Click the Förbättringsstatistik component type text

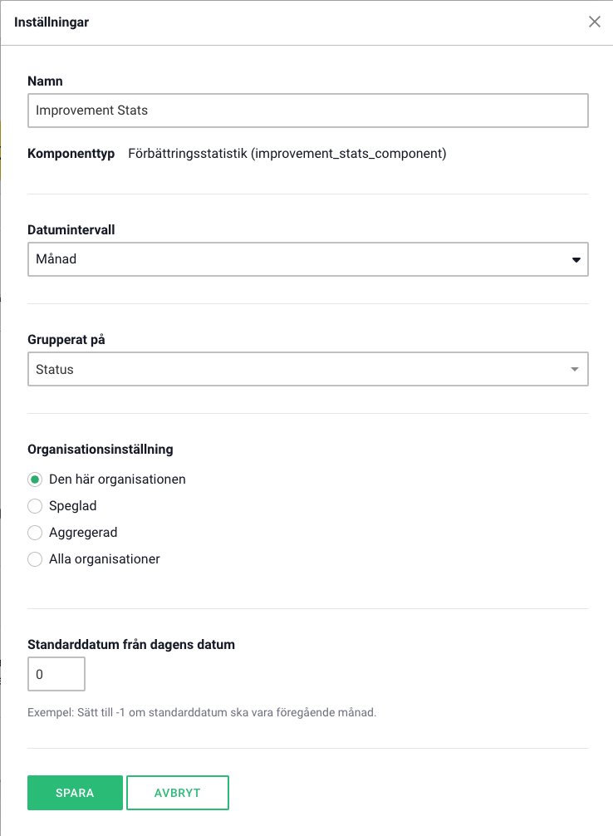pyautogui.click(x=287, y=154)
